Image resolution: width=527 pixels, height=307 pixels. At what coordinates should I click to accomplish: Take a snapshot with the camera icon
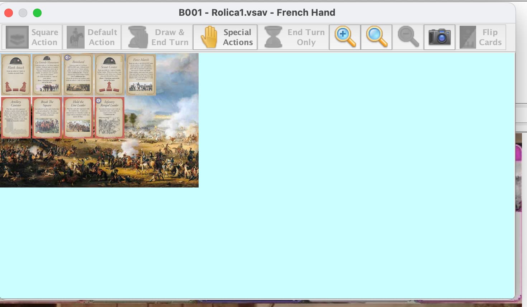(440, 37)
